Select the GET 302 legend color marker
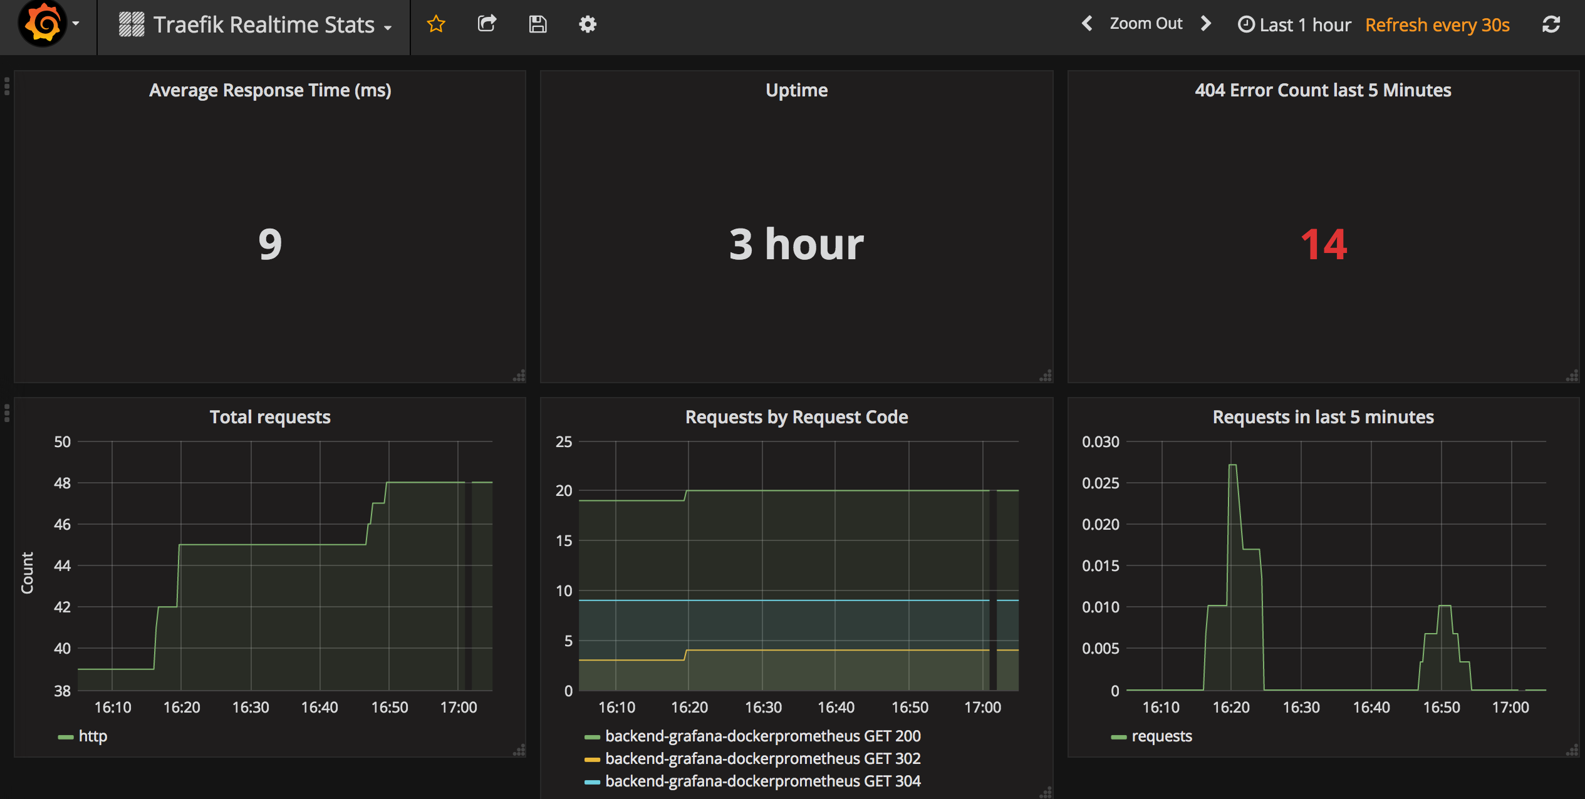 click(x=592, y=758)
